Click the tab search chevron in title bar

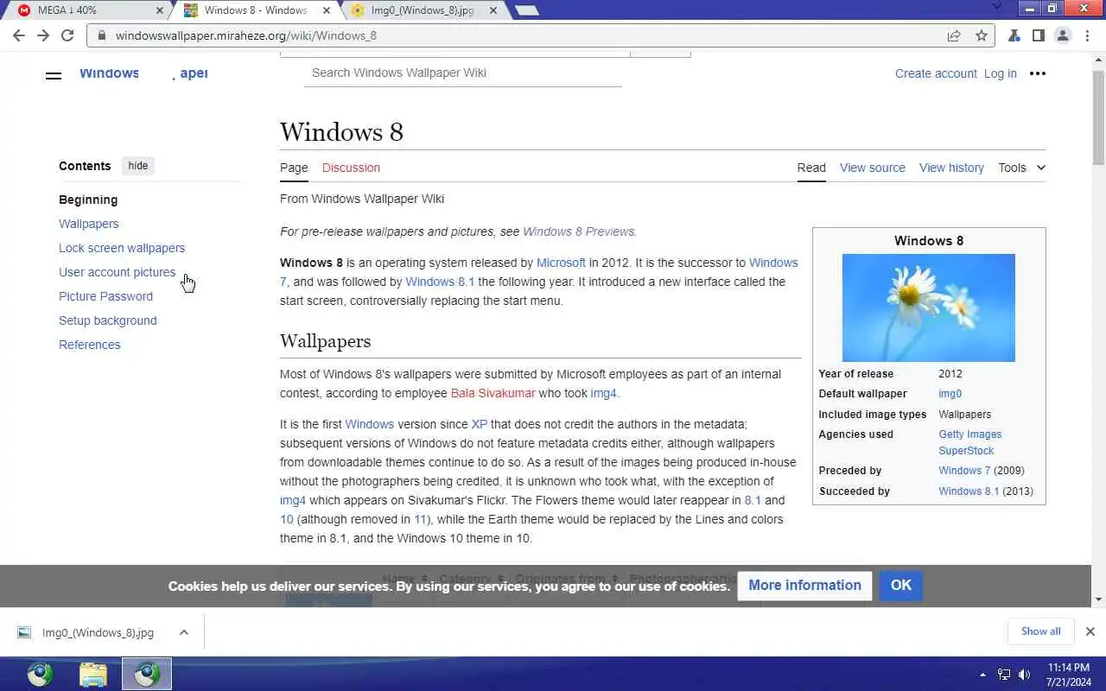(x=997, y=8)
